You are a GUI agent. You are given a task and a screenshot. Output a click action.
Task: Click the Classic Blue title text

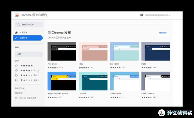pyautogui.click(x=116, y=94)
